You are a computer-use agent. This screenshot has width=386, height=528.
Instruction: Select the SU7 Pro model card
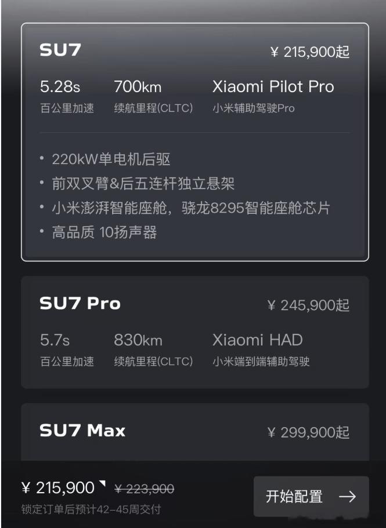pos(195,332)
